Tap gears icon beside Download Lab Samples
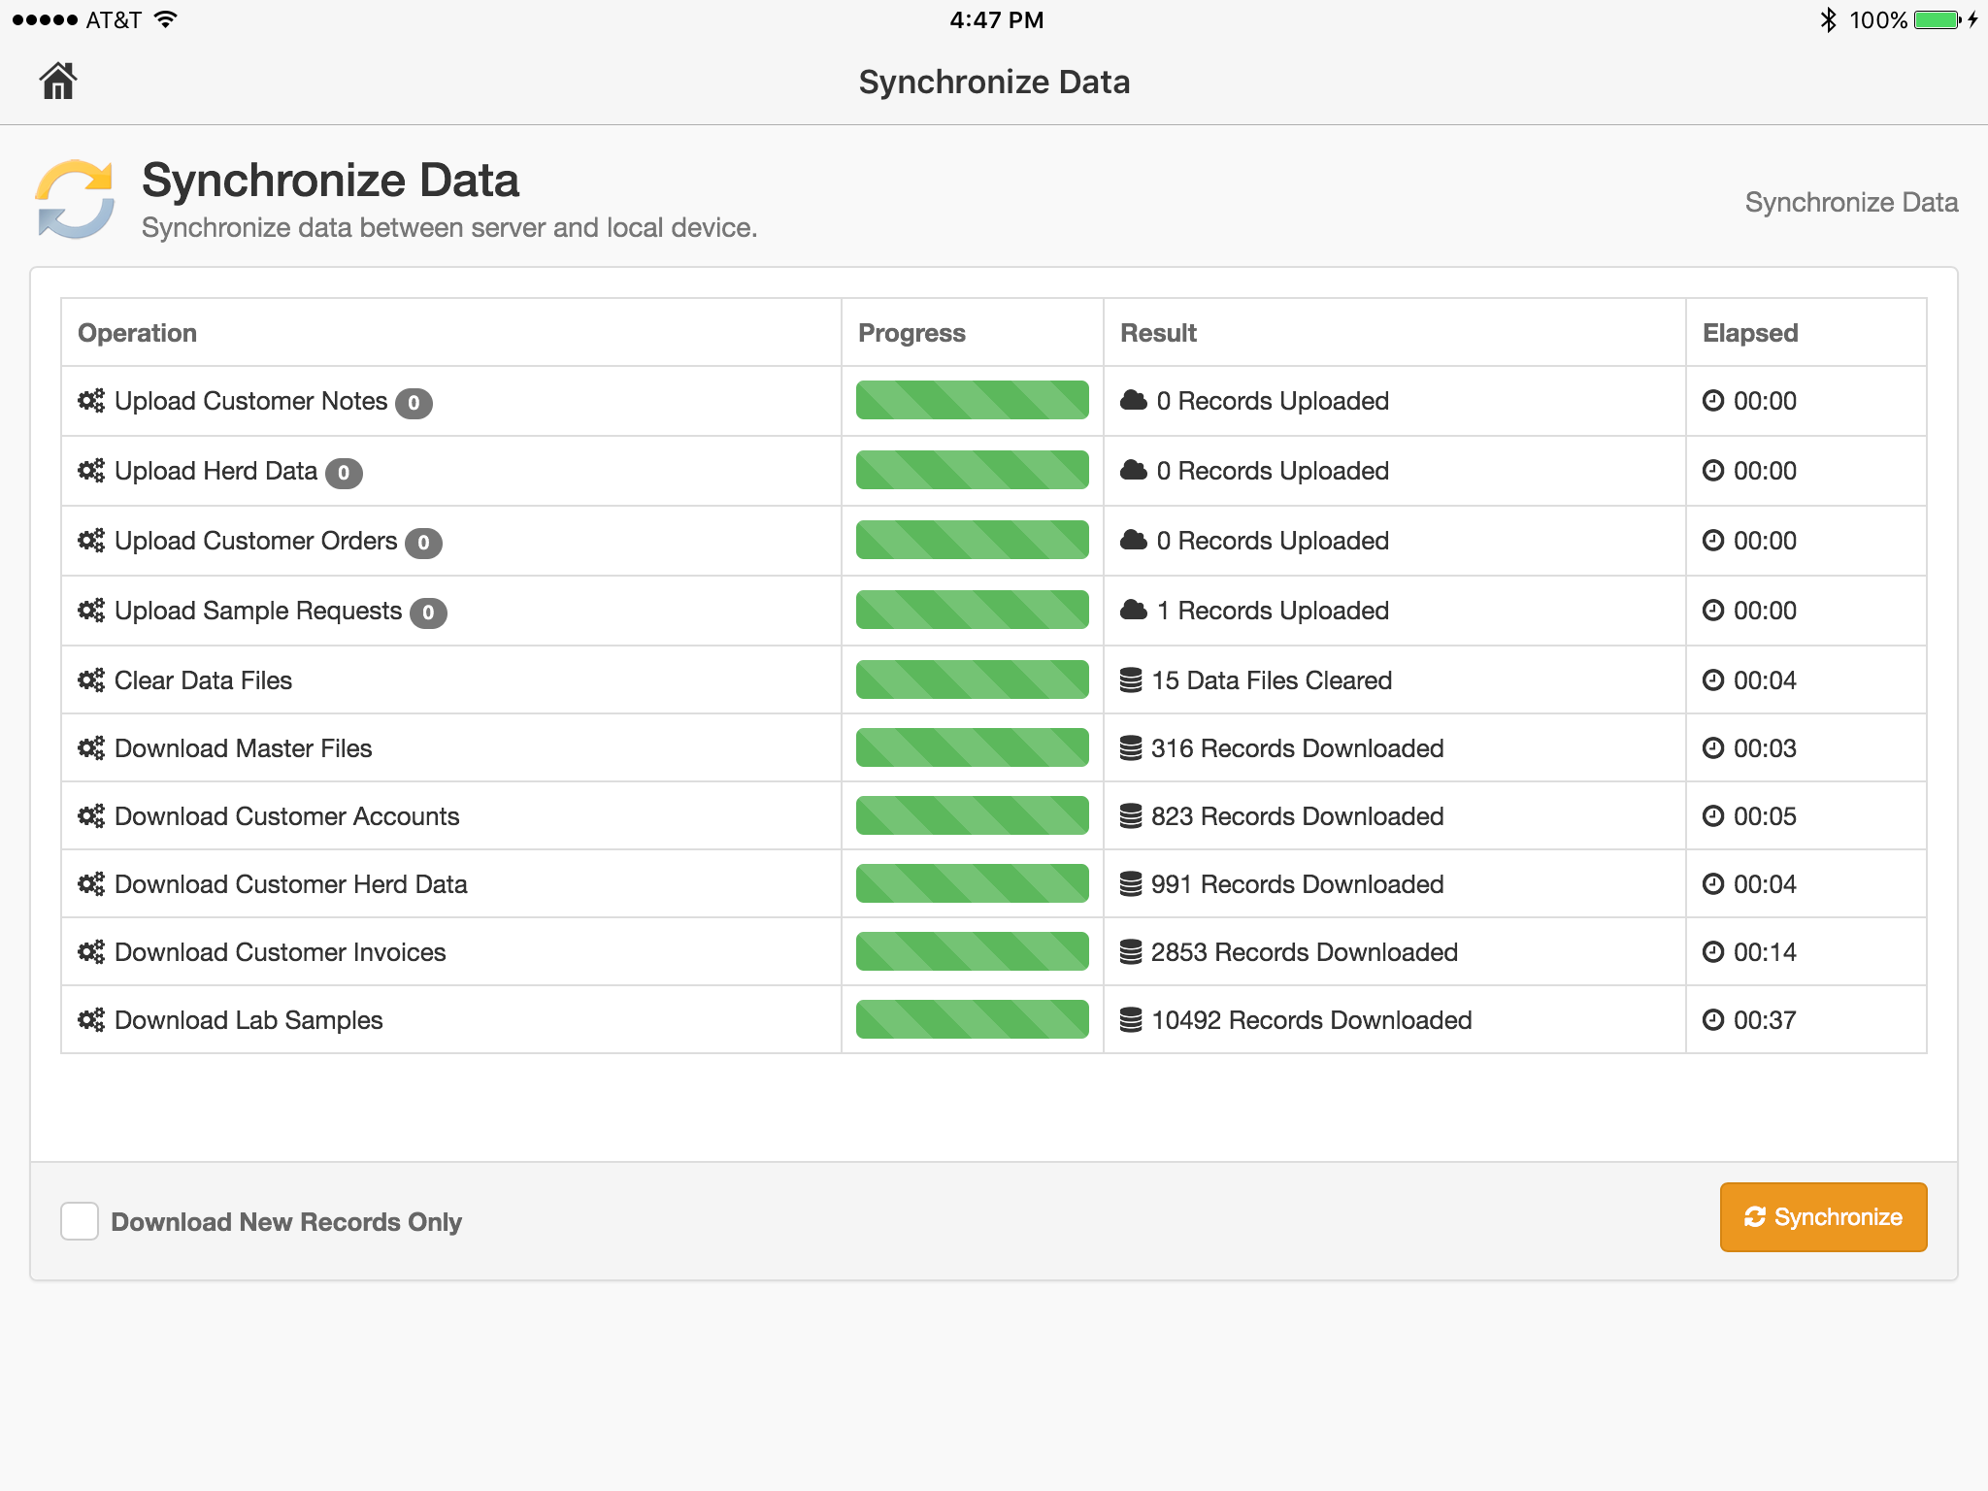 [x=91, y=1020]
